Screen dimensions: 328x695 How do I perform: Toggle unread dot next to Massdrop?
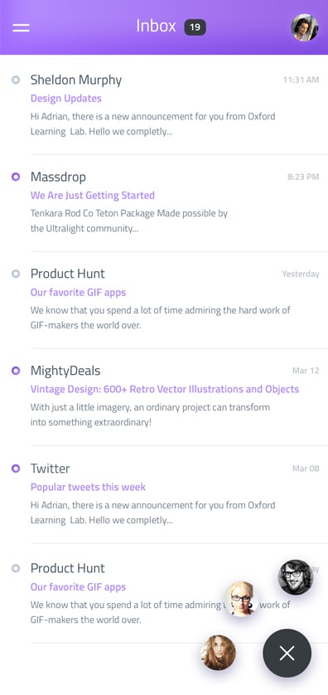[16, 177]
